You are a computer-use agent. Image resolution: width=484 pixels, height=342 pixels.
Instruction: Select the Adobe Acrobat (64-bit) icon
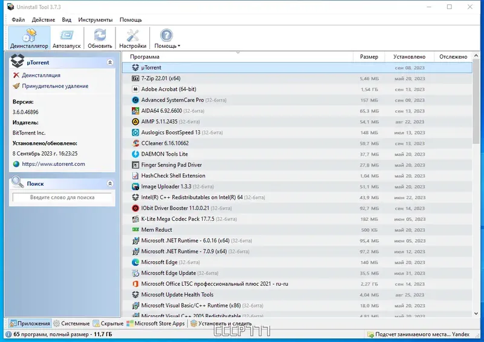[x=135, y=90]
